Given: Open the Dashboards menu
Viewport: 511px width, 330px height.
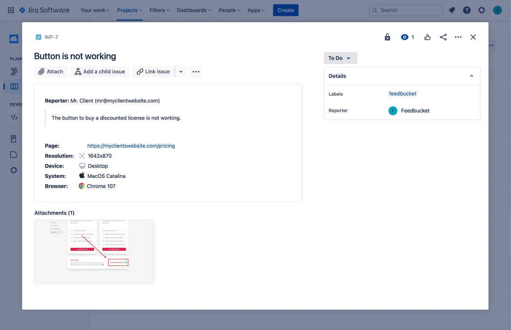Looking at the screenshot, I should [x=194, y=10].
